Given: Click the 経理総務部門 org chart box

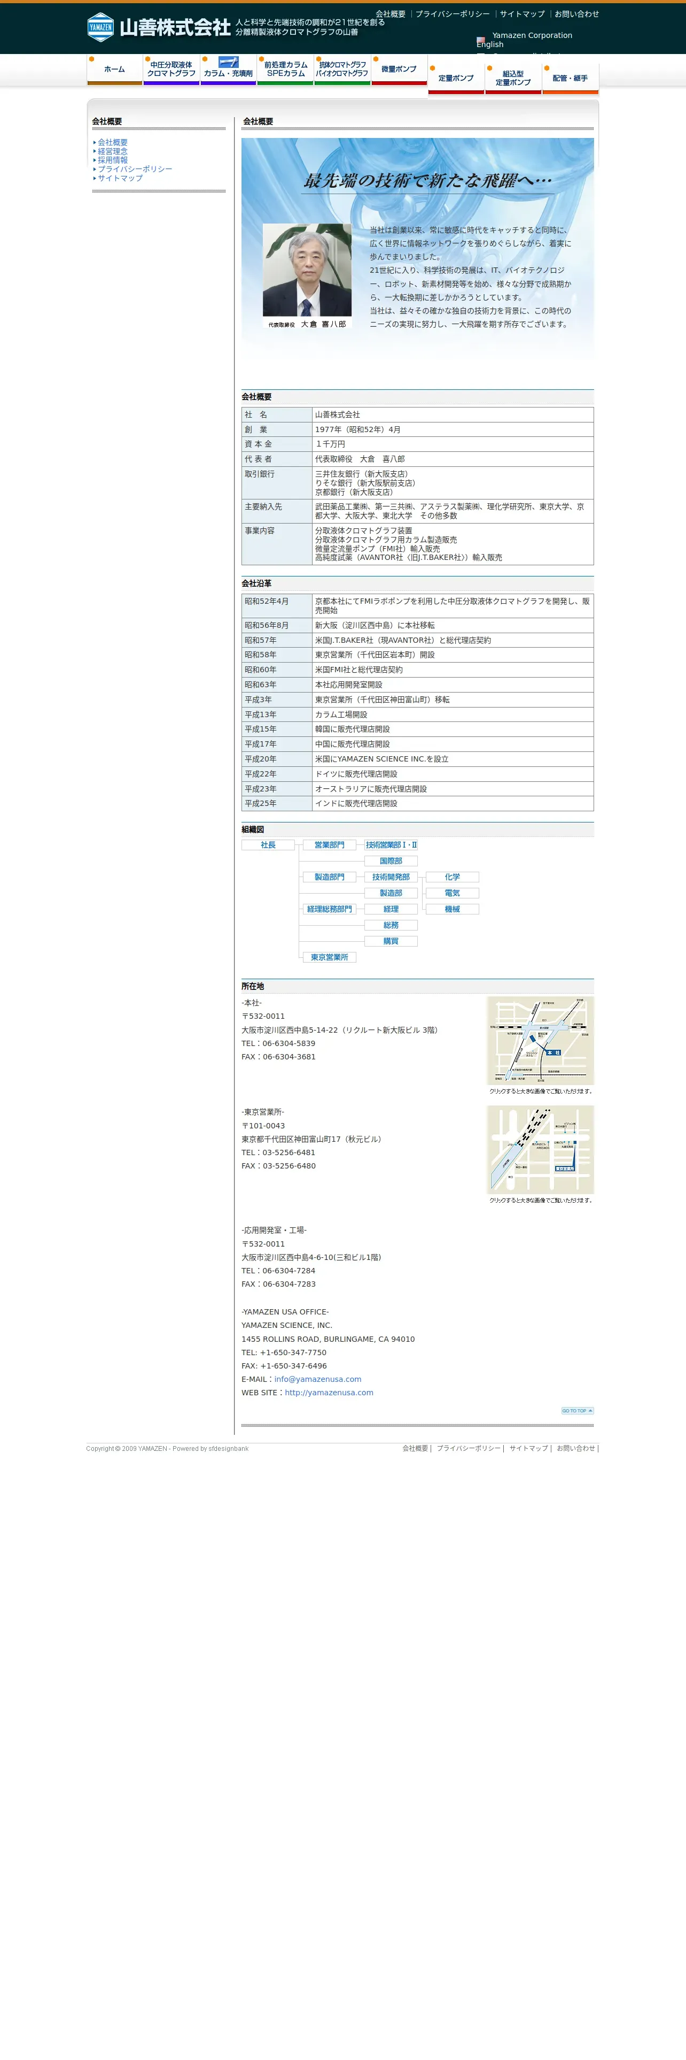Looking at the screenshot, I should pos(330,909).
